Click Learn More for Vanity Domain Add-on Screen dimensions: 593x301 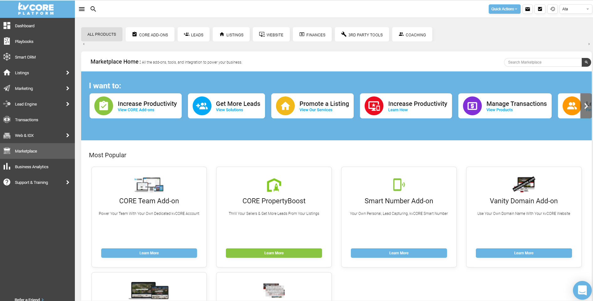(x=524, y=253)
